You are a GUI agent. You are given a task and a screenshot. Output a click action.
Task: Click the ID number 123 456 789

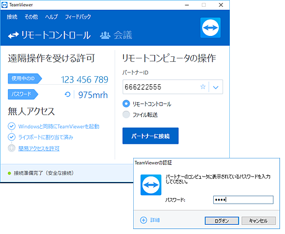84,80
